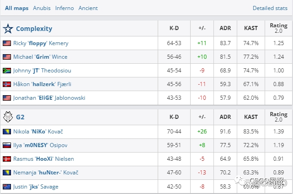The image size is (293, 194).
Task: Select the Inferno map tab
Action: (x=64, y=8)
